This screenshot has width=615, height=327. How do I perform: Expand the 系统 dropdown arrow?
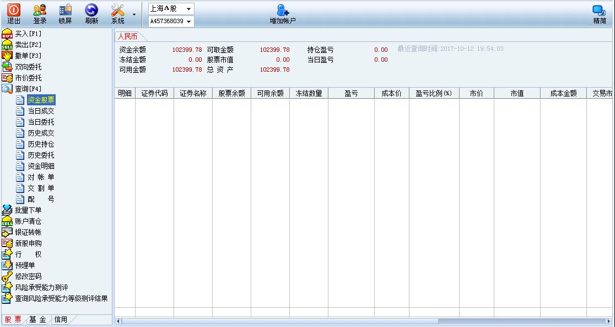click(x=134, y=14)
